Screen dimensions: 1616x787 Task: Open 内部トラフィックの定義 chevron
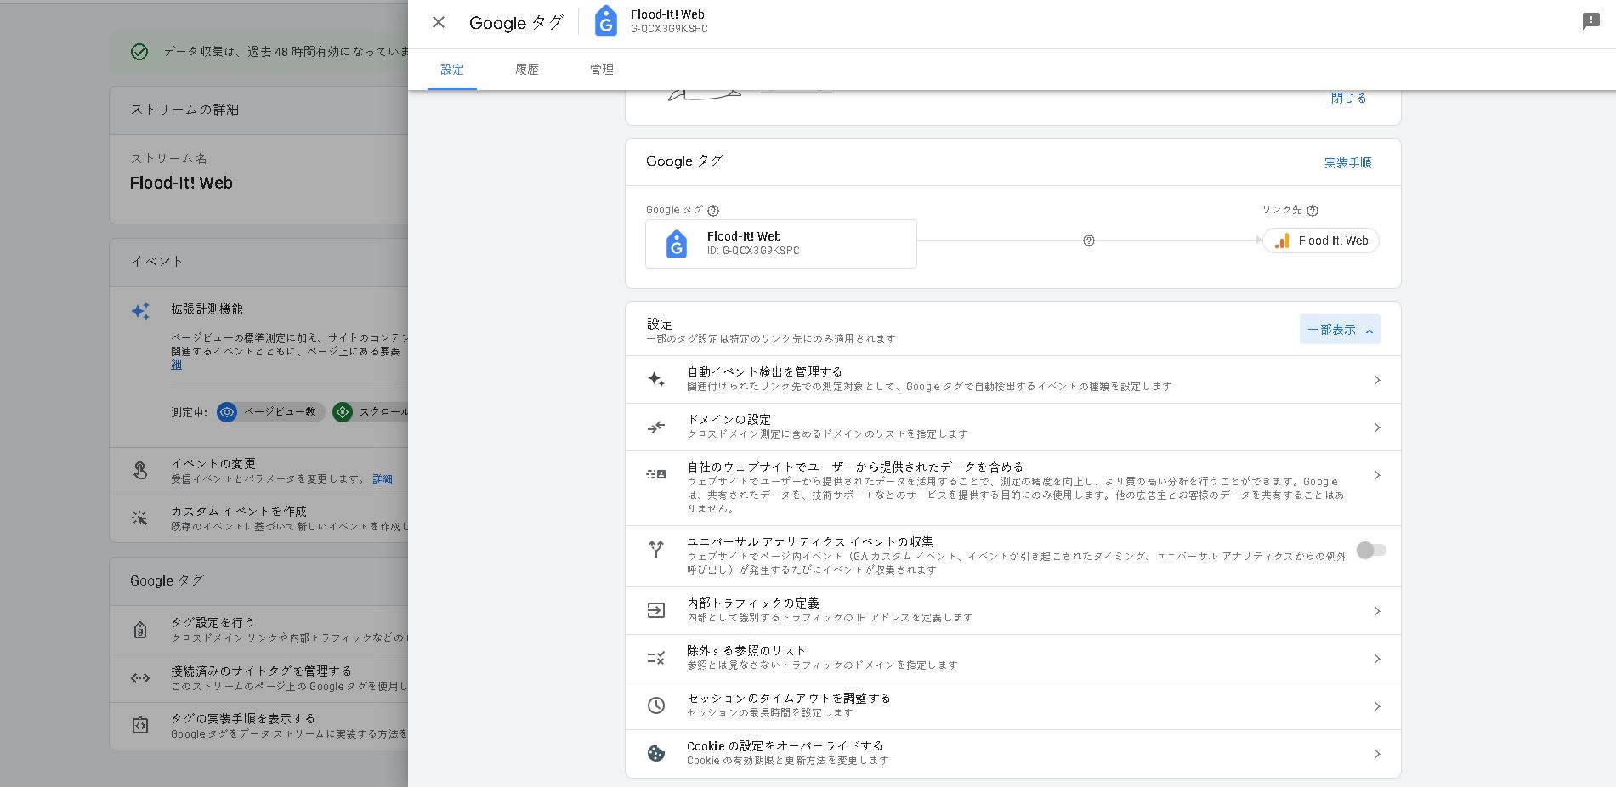tap(1377, 611)
